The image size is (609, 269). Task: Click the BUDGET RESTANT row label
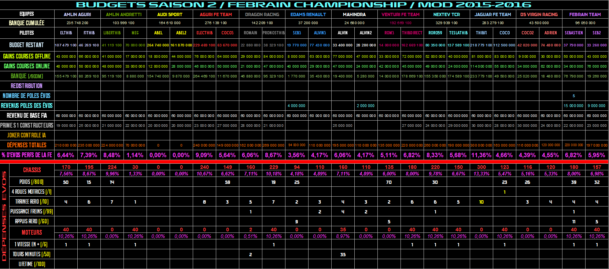26,45
